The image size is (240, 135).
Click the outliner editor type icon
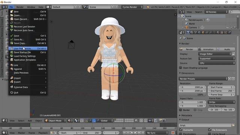(x=182, y=12)
